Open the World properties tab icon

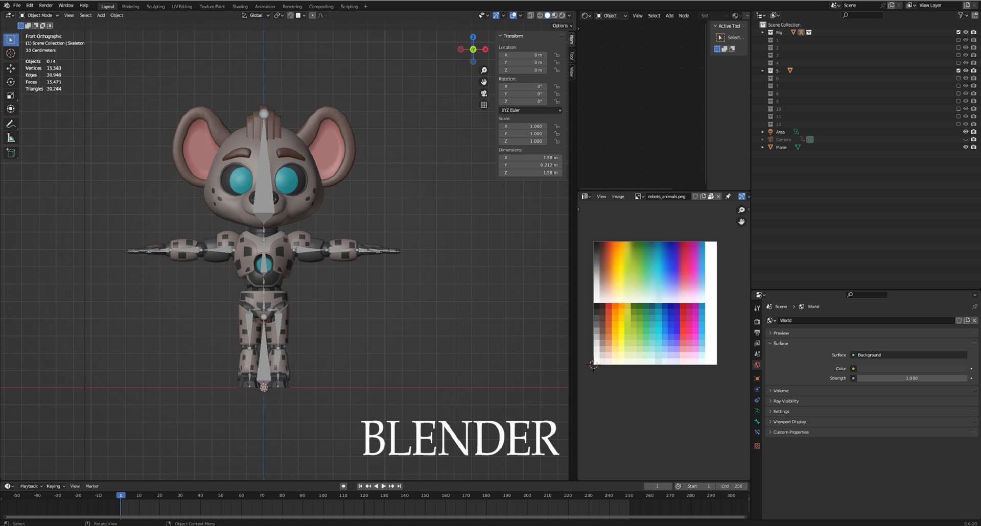[757, 365]
